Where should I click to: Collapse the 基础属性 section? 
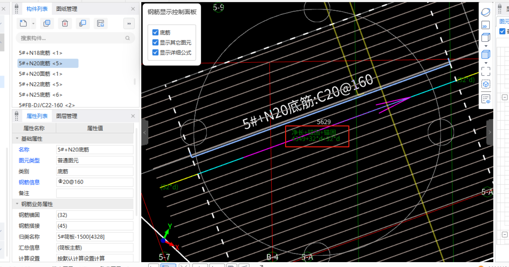pyautogui.click(x=17, y=139)
